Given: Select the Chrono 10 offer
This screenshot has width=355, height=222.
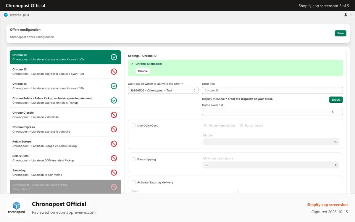Looking at the screenshot, I should tap(65, 57).
